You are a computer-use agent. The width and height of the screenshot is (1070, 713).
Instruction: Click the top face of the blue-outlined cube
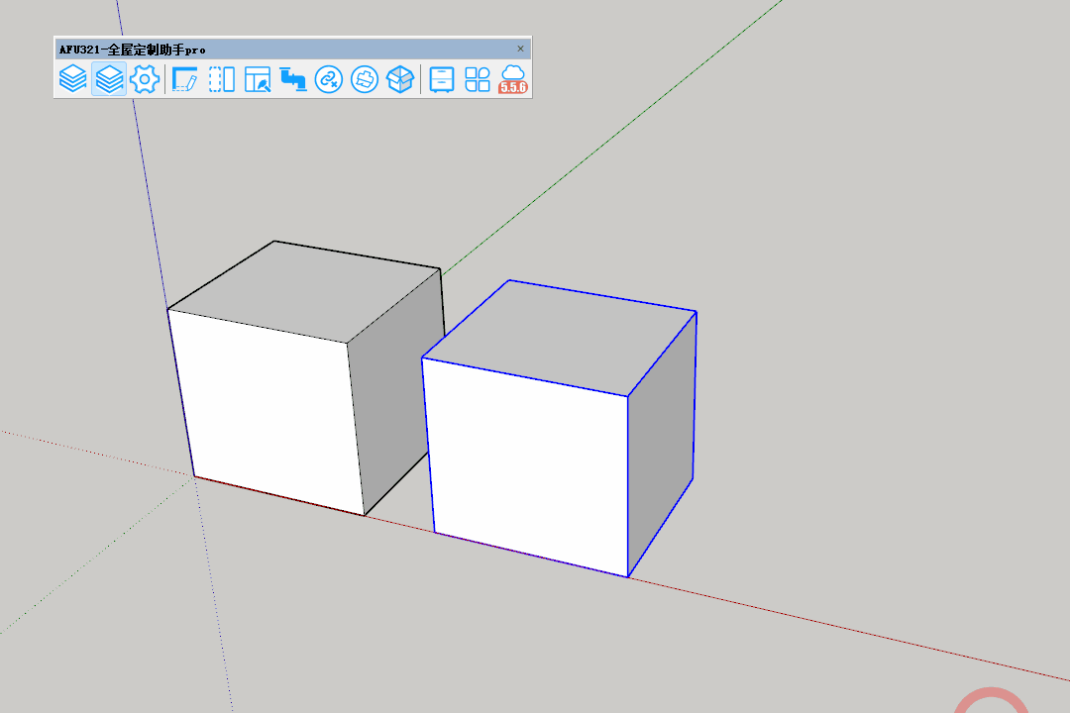560,337
